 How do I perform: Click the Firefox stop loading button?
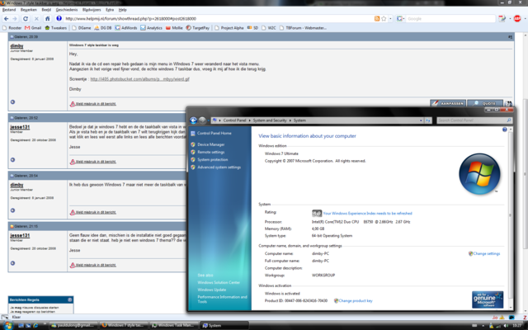tap(36, 19)
